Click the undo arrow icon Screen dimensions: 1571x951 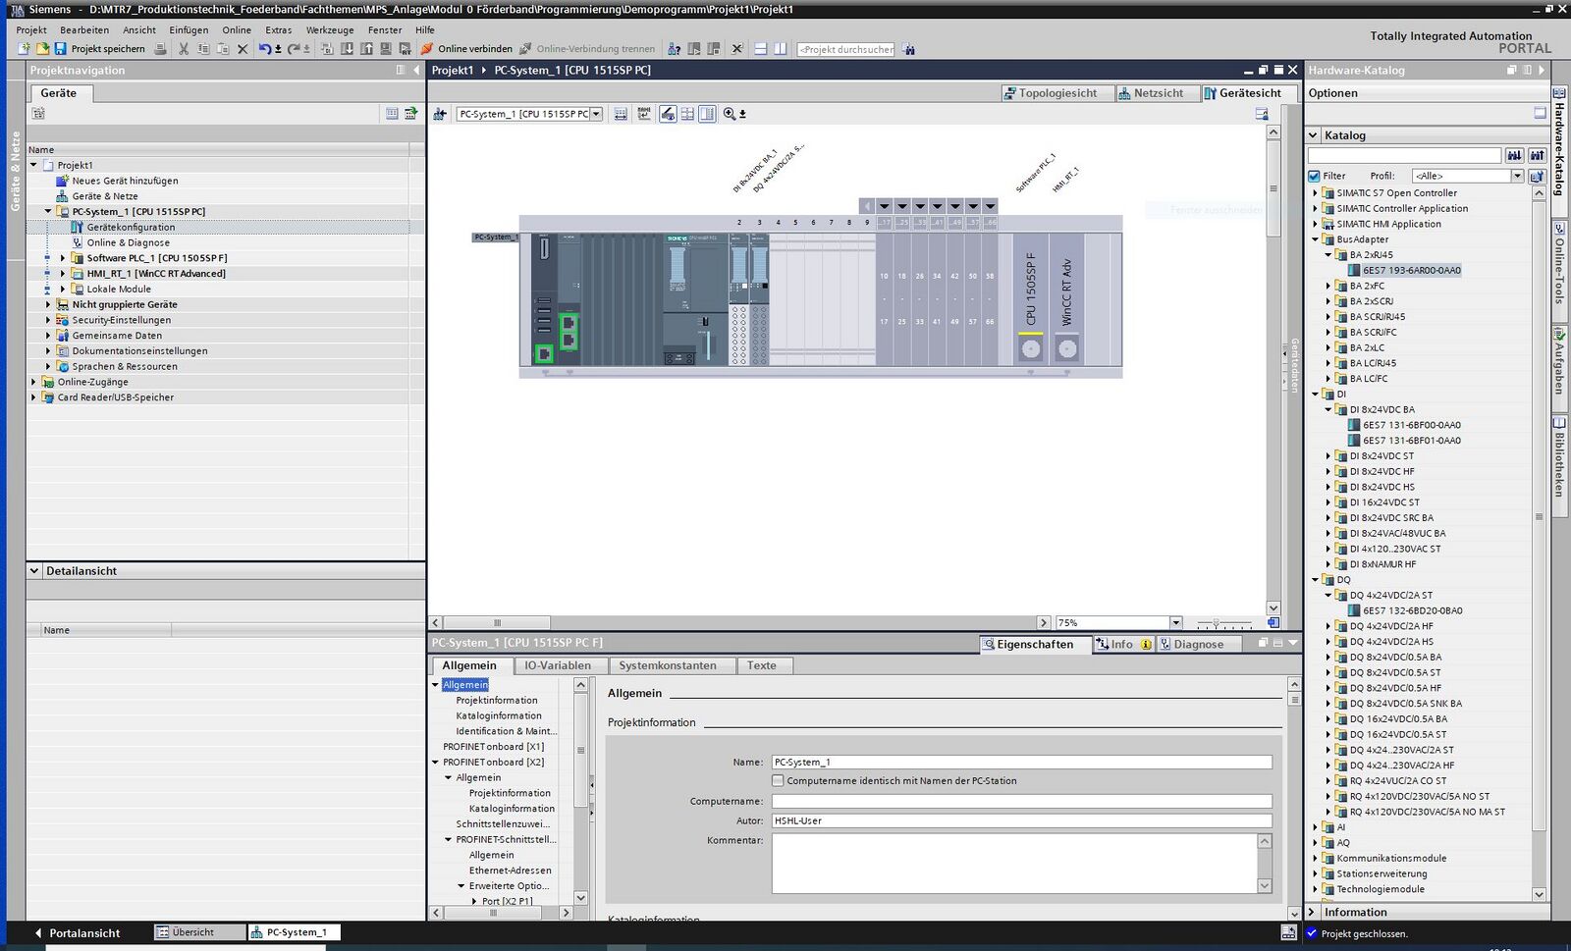point(265,49)
